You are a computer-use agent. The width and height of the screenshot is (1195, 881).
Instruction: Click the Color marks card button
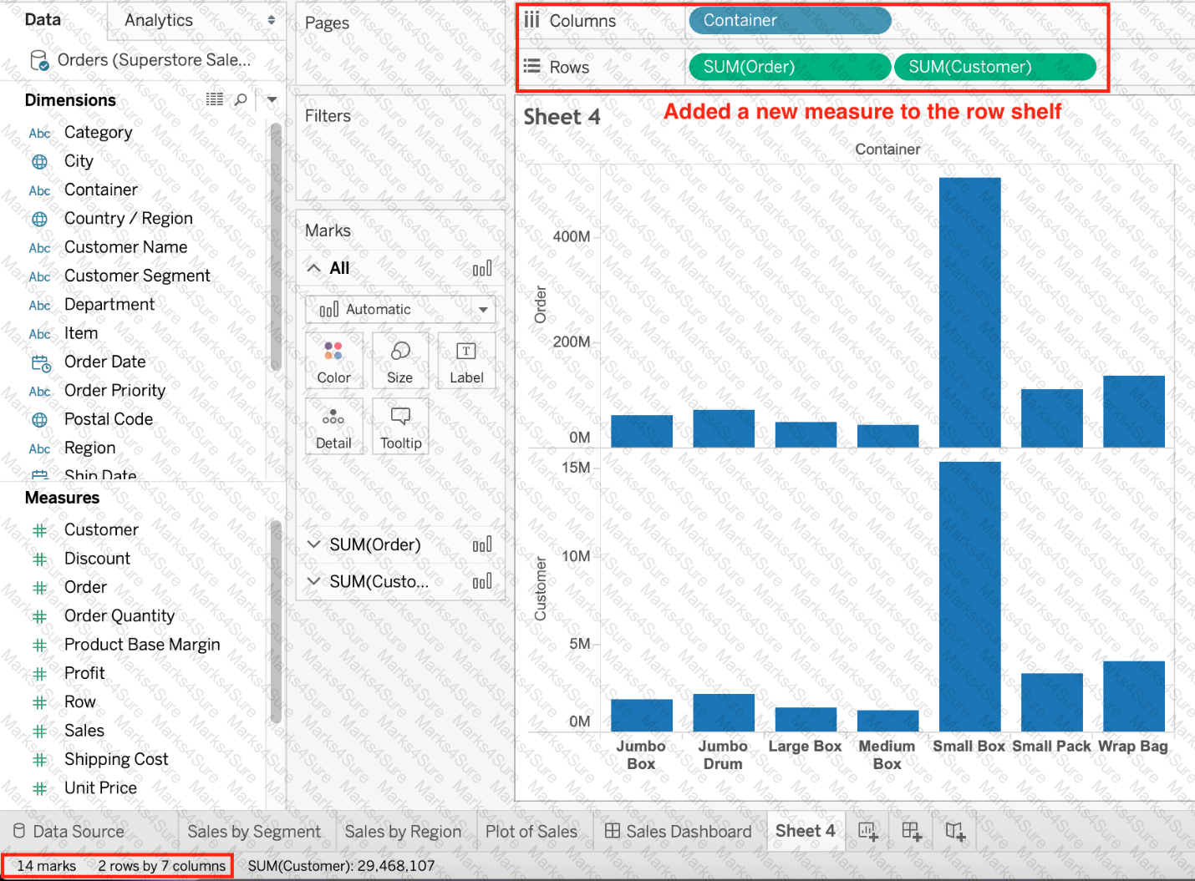click(333, 361)
